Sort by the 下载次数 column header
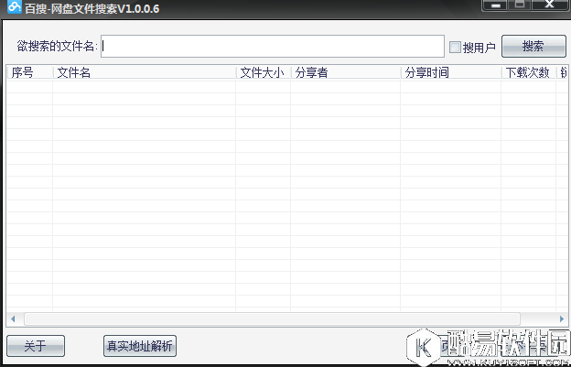The height and width of the screenshot is (367, 571). point(529,72)
